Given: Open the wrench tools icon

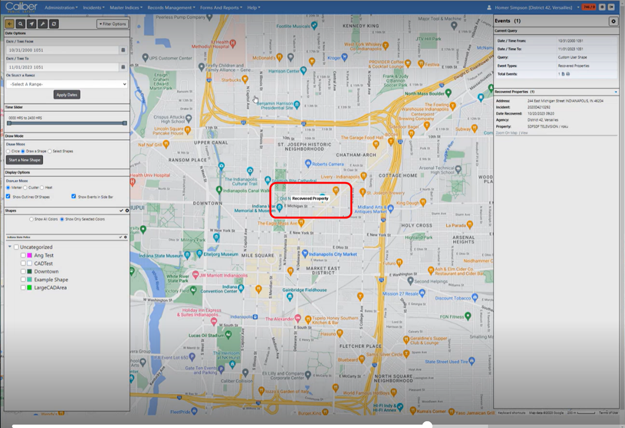Looking at the screenshot, I should 42,24.
